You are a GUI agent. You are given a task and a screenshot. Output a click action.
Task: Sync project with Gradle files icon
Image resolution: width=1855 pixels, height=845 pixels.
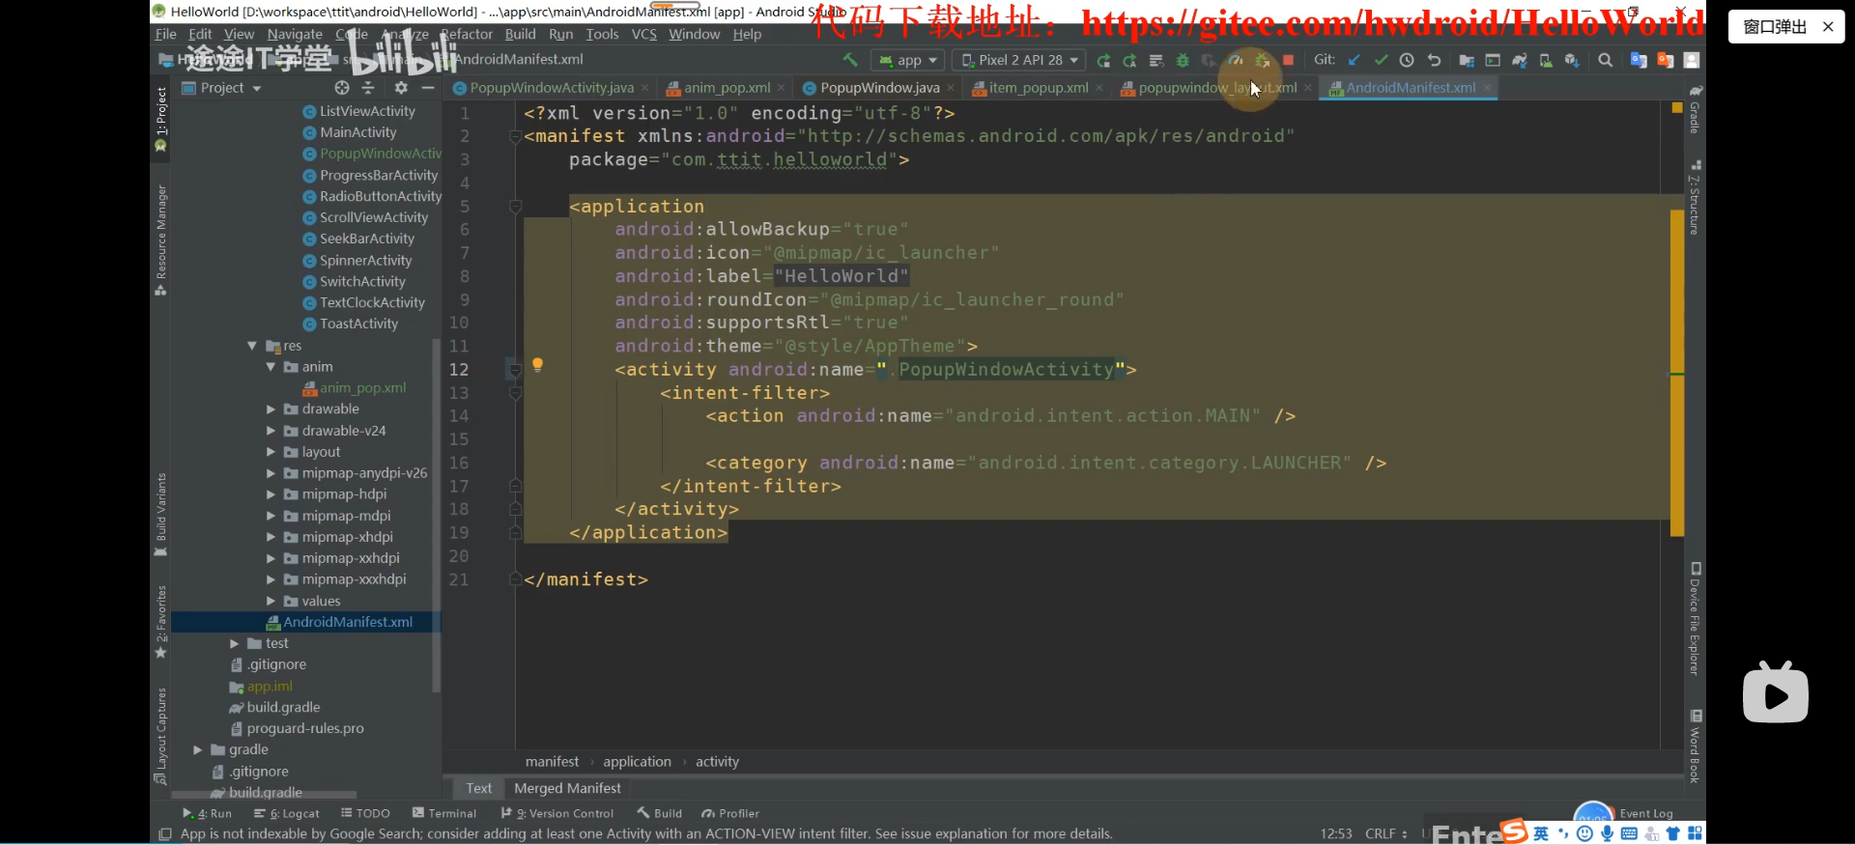(1520, 60)
